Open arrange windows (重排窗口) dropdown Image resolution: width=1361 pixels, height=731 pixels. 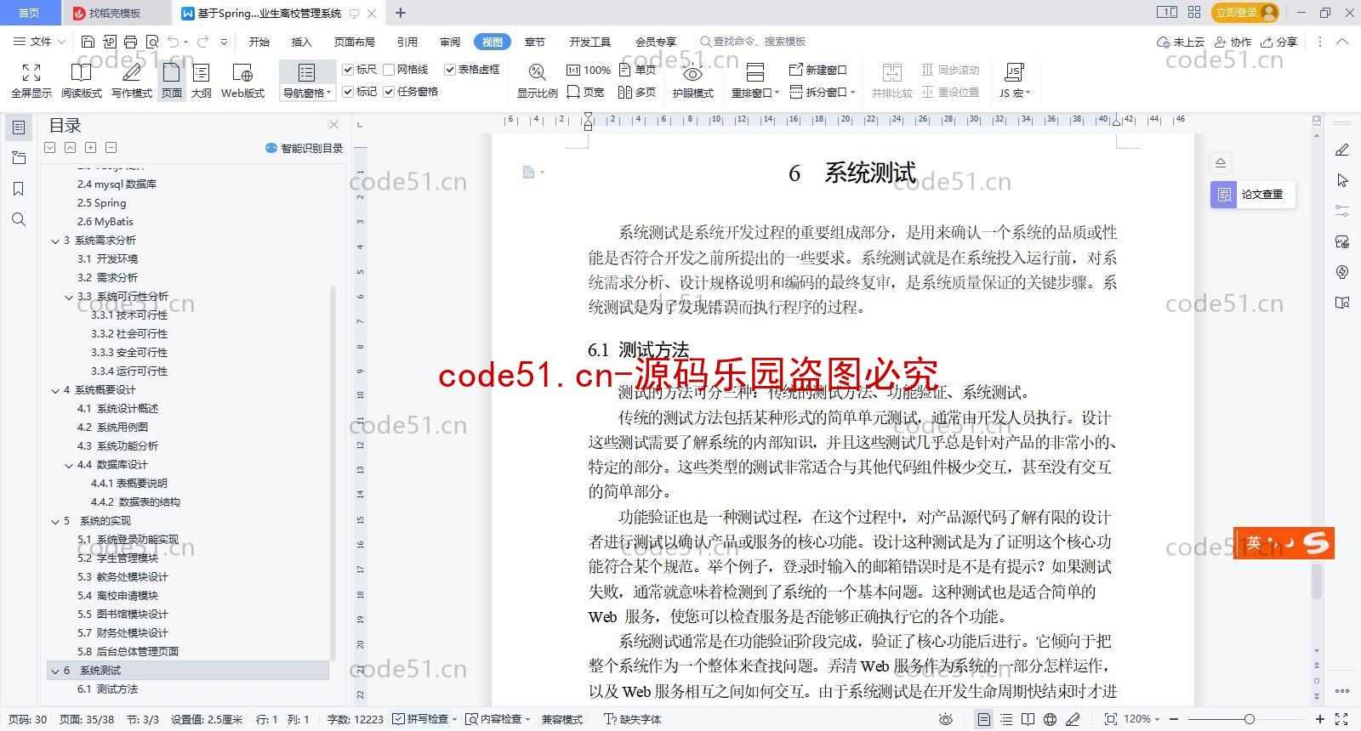click(x=755, y=93)
